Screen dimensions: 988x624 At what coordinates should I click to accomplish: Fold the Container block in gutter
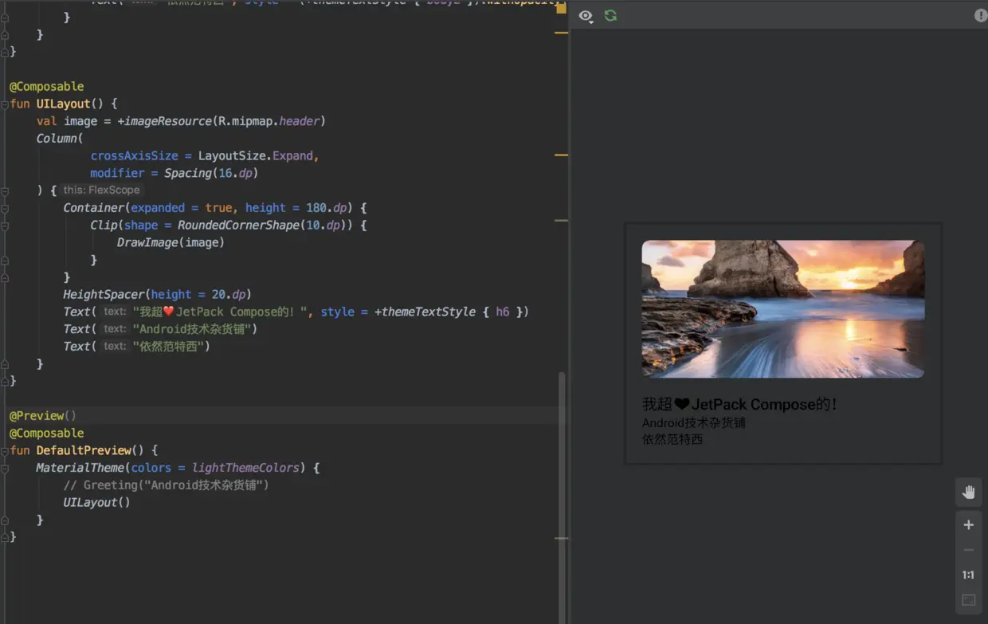5,208
